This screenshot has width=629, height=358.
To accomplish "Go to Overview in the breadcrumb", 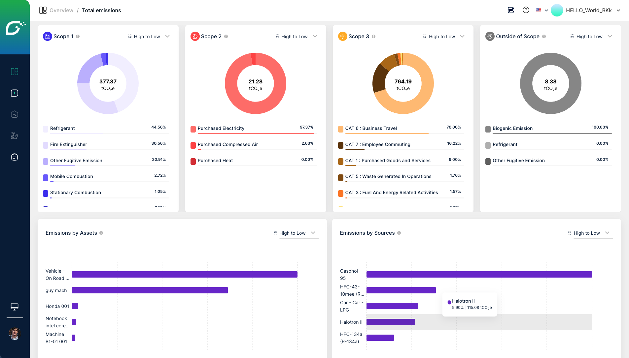I will point(61,10).
